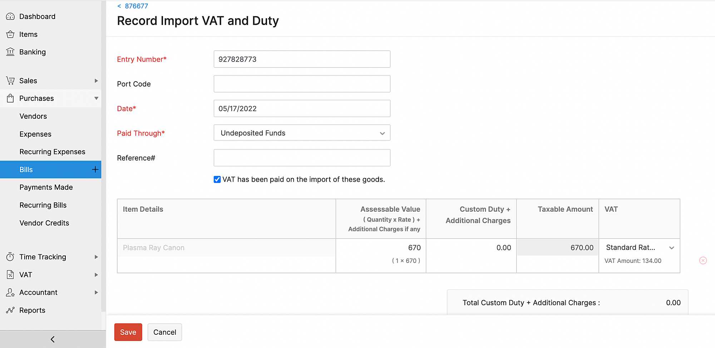Click the plus icon next to Bills
The image size is (715, 348).
coord(95,169)
